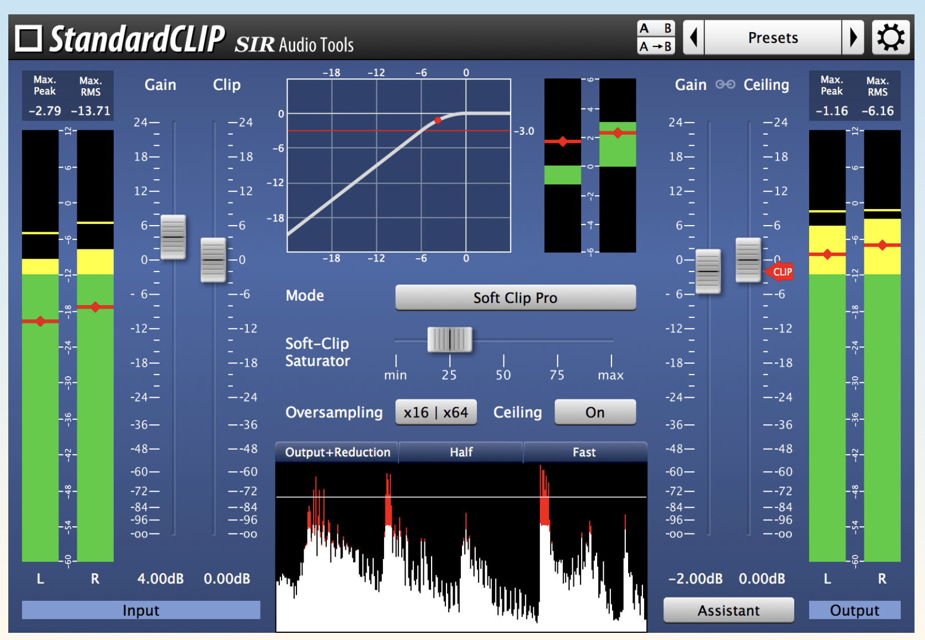
Task: Open the Soft Clip Pro mode selector
Action: tap(515, 297)
